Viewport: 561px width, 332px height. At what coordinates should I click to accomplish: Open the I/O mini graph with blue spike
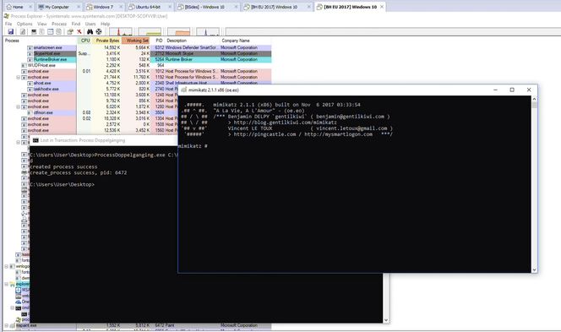click(x=208, y=32)
